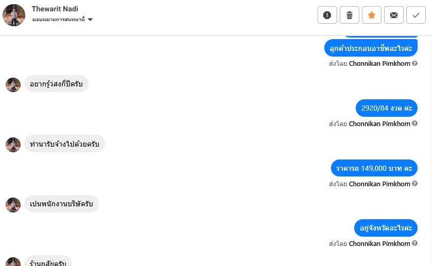Click help icon below อยู่จังหวัดอะไรค่ะ message

(x=415, y=244)
